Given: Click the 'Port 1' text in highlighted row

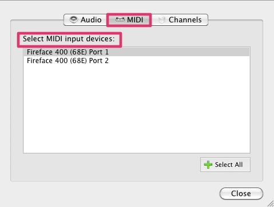Looking at the screenshot, I should (x=99, y=52).
